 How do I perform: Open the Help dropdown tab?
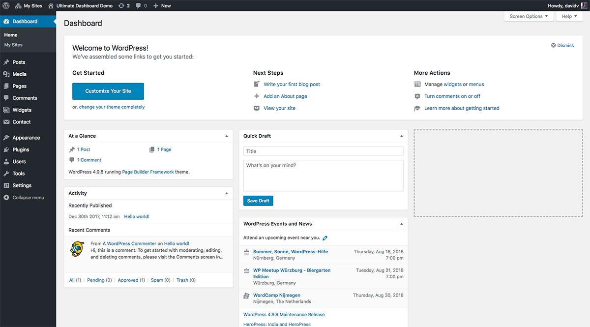pos(569,16)
